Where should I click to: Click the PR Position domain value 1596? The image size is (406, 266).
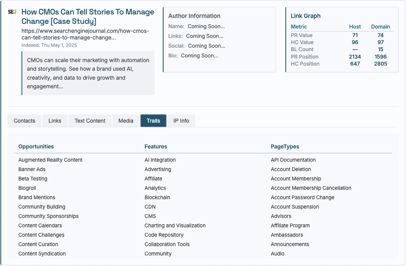[x=380, y=57]
